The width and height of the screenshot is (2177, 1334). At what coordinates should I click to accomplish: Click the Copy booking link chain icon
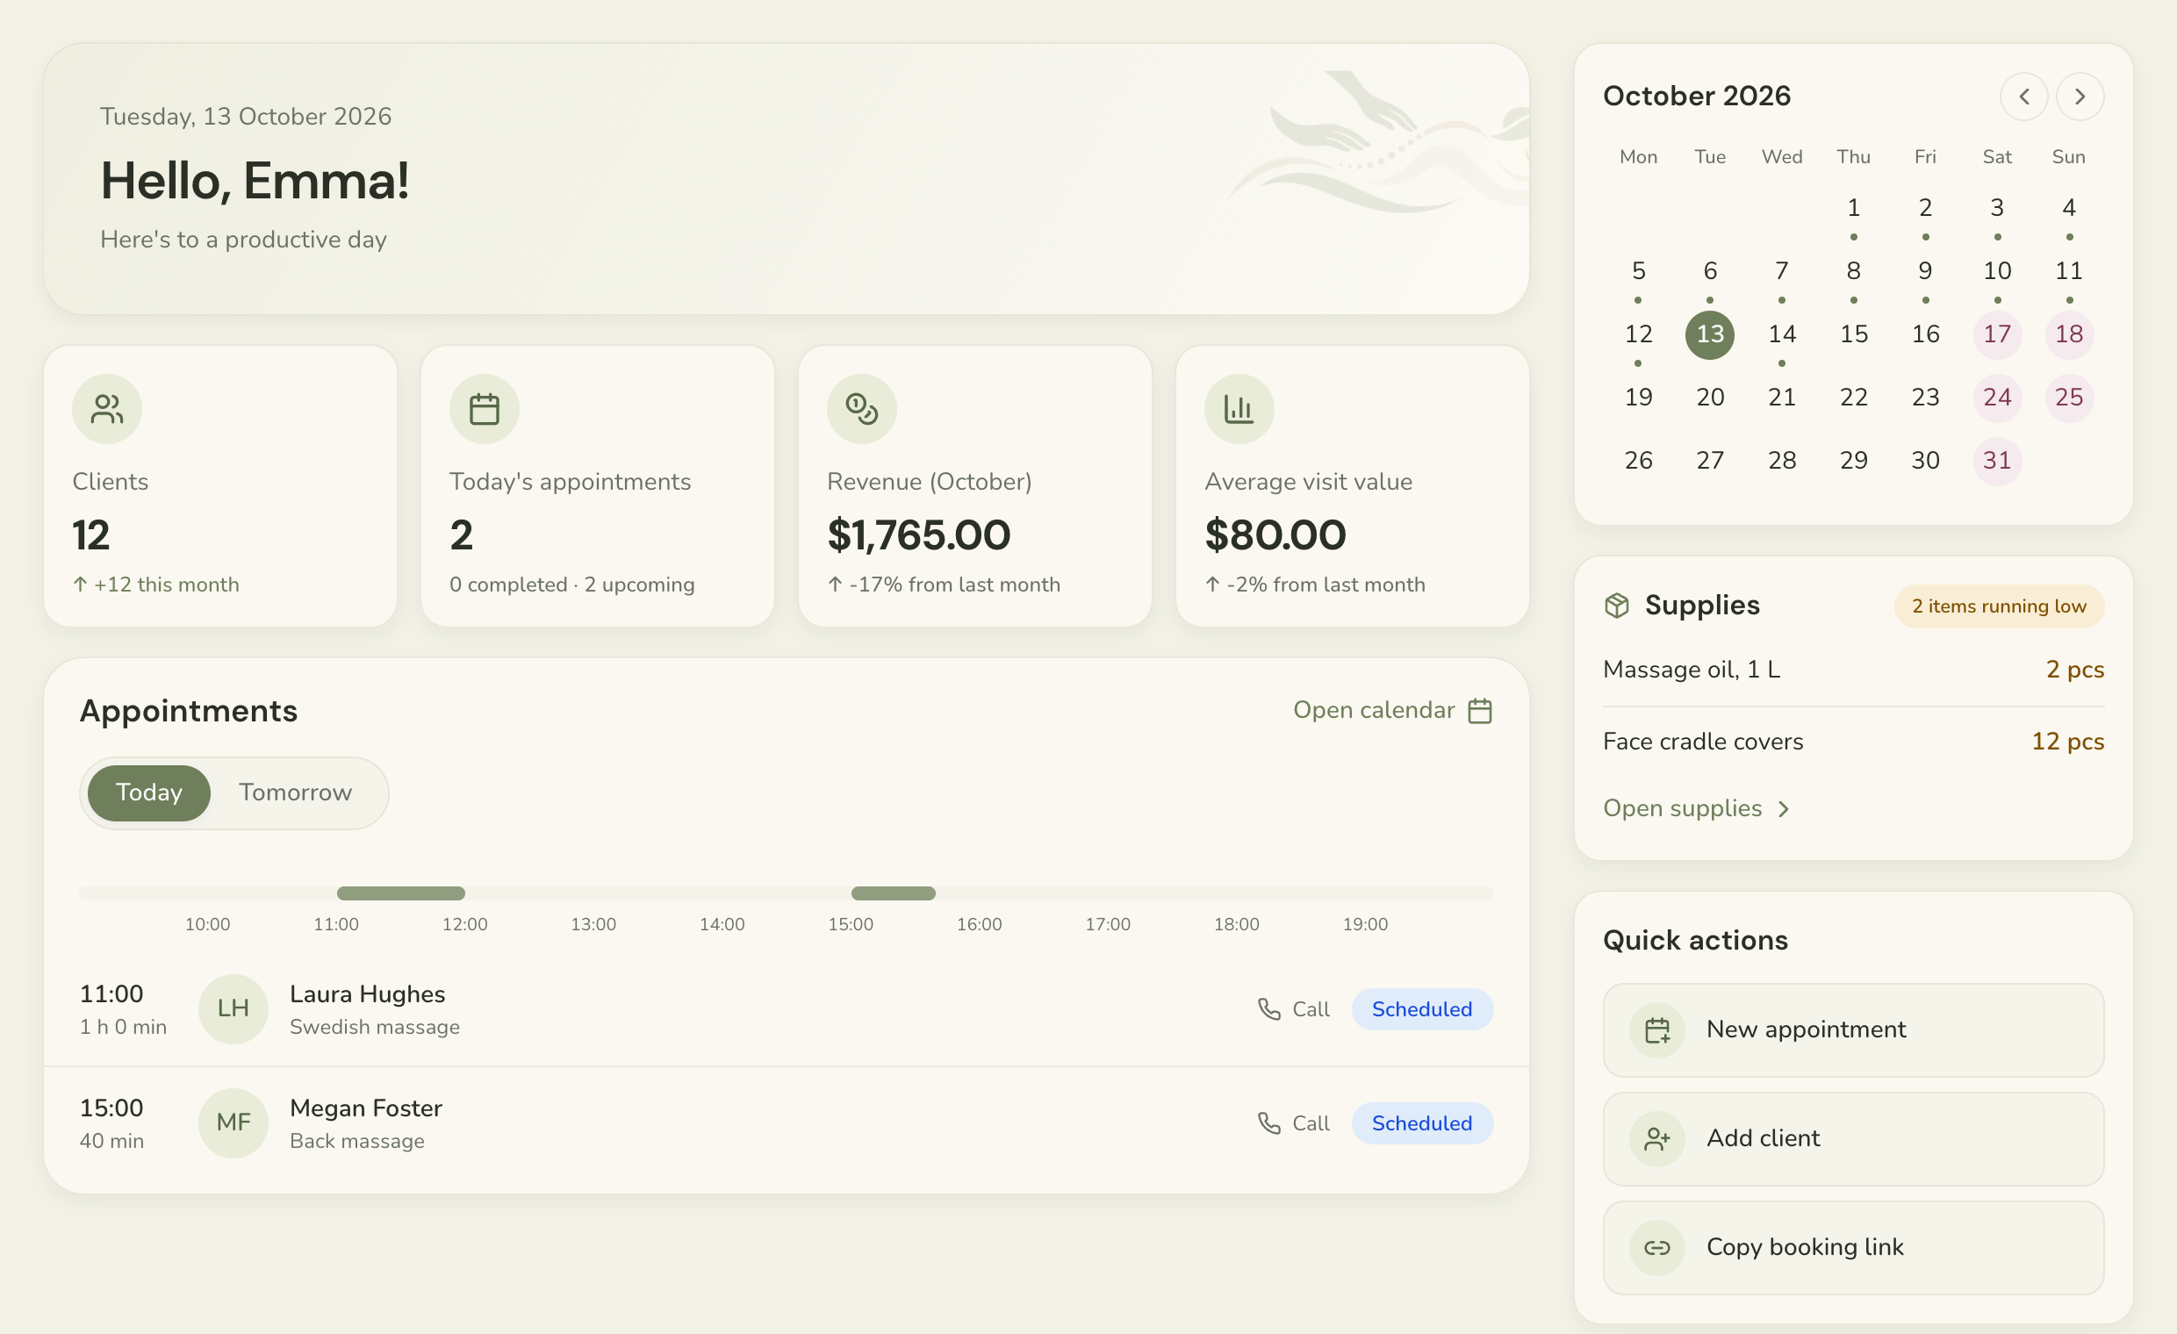pos(1656,1247)
